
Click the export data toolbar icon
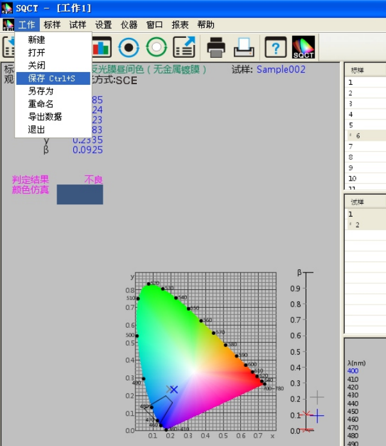pos(184,47)
